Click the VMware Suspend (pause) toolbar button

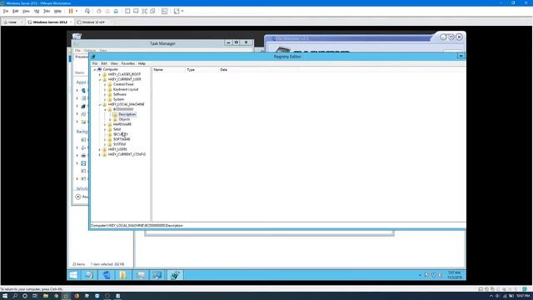71,11
